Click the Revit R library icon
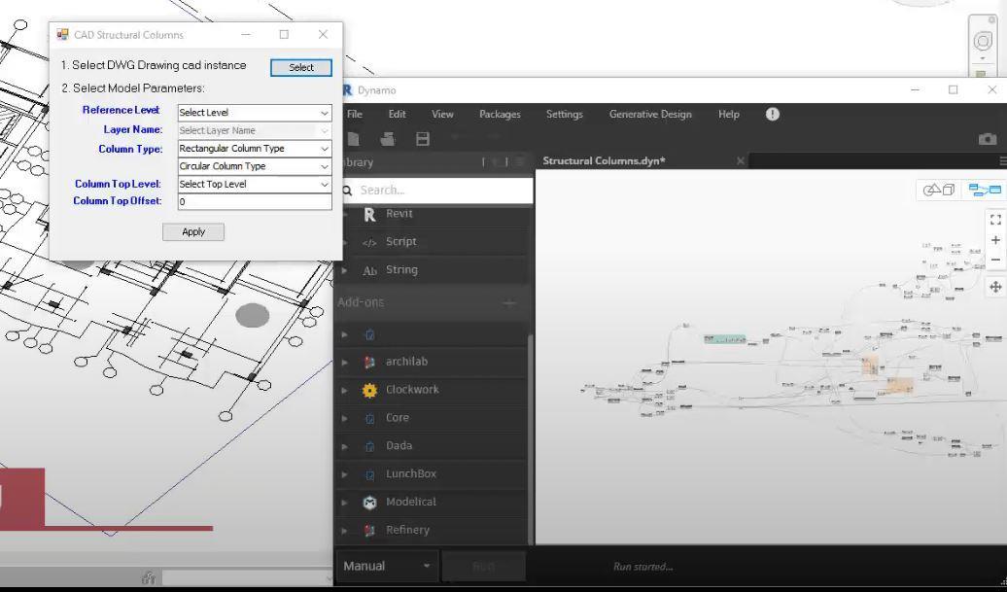 click(370, 215)
